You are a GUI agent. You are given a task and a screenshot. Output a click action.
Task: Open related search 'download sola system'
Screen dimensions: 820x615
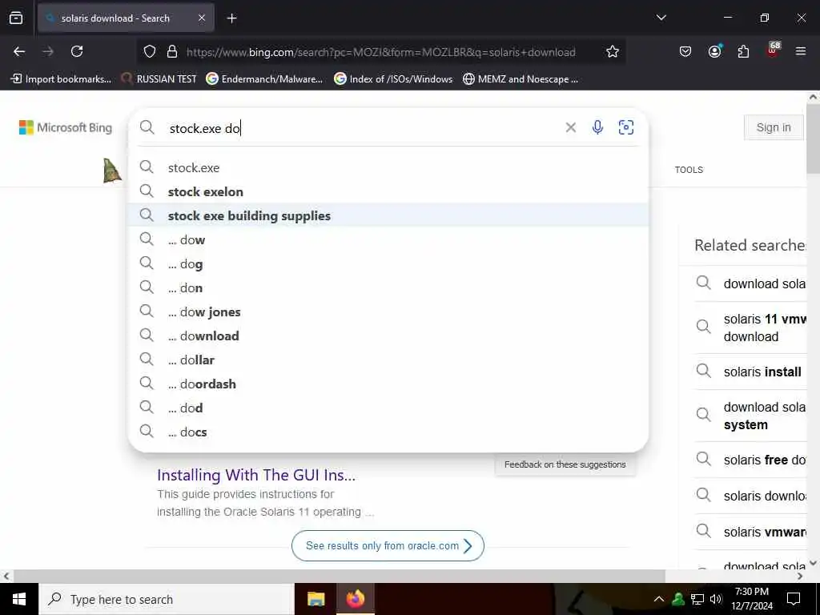click(750, 416)
